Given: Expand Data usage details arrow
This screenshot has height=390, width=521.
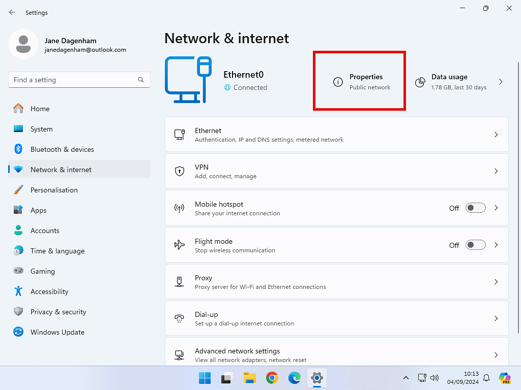Looking at the screenshot, I should [501, 82].
